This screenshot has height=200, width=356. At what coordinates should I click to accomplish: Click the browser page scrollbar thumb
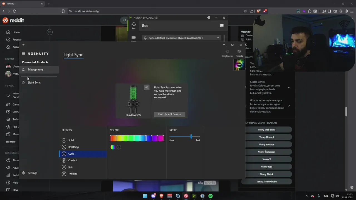click(346, 112)
